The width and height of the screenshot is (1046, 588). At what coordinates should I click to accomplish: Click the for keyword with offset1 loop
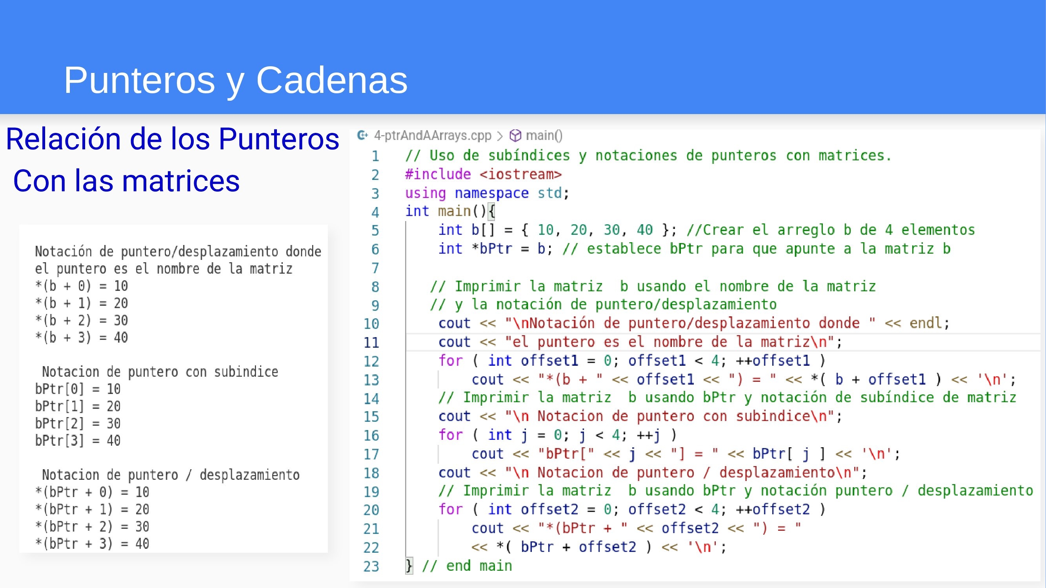coord(450,361)
